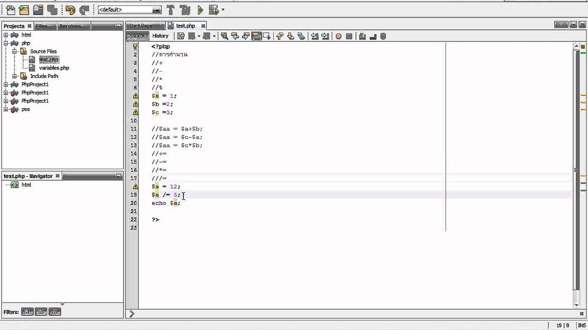Click the gray cylinder editor toolbar icon
The height and width of the screenshot is (330, 588).
pyautogui.click(x=384, y=36)
